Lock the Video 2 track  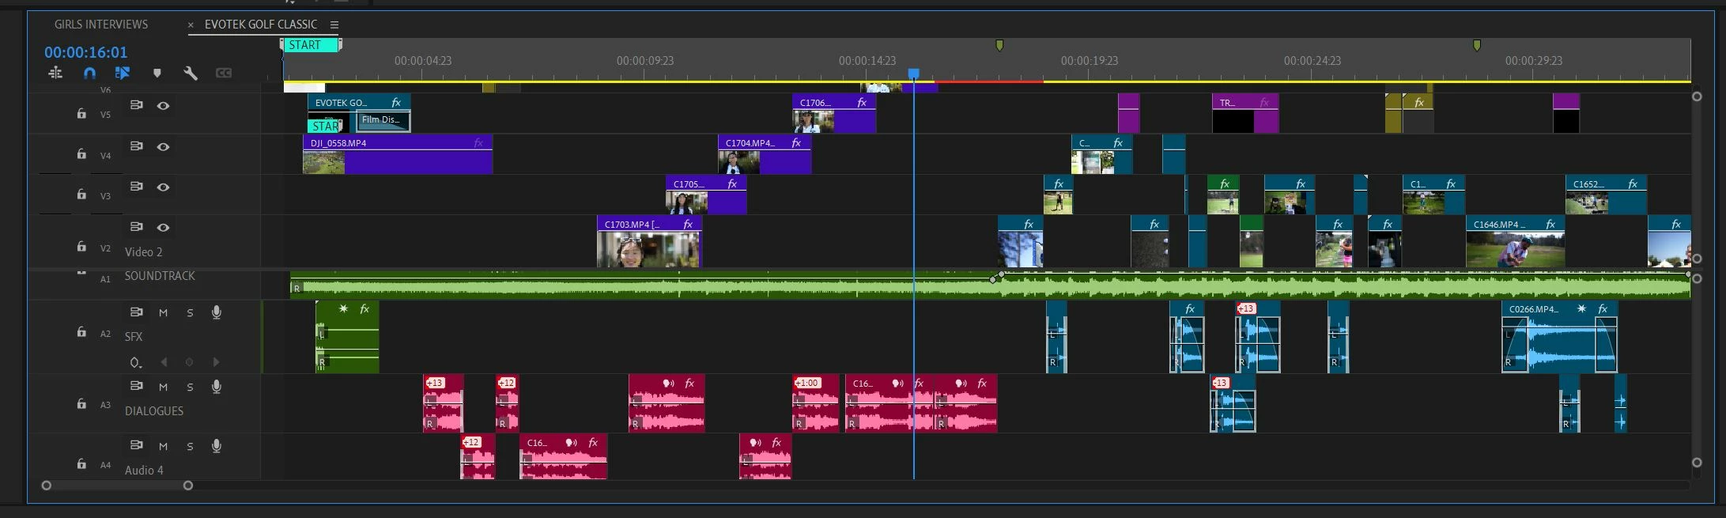coord(81,247)
